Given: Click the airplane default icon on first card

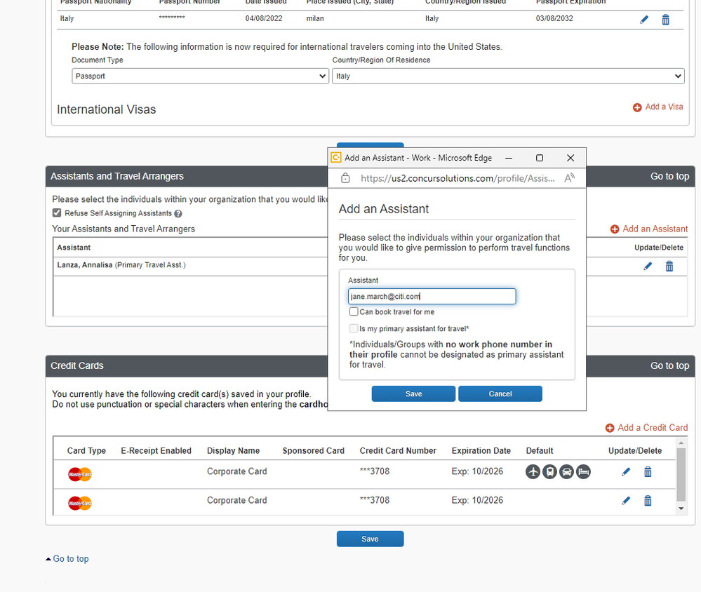Looking at the screenshot, I should pos(533,471).
